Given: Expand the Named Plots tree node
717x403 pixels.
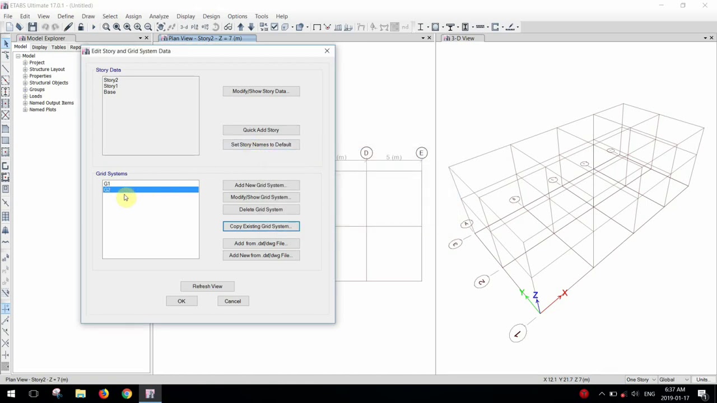Looking at the screenshot, I should (x=25, y=110).
